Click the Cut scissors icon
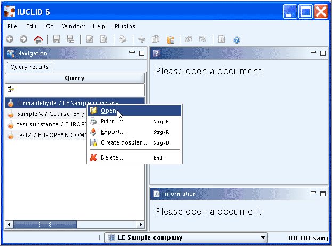This screenshot has width=332, height=246. [142, 39]
